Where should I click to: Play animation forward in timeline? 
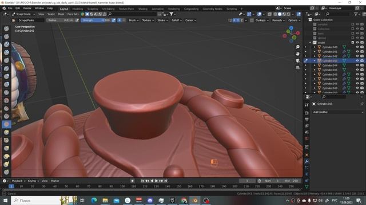156,181
